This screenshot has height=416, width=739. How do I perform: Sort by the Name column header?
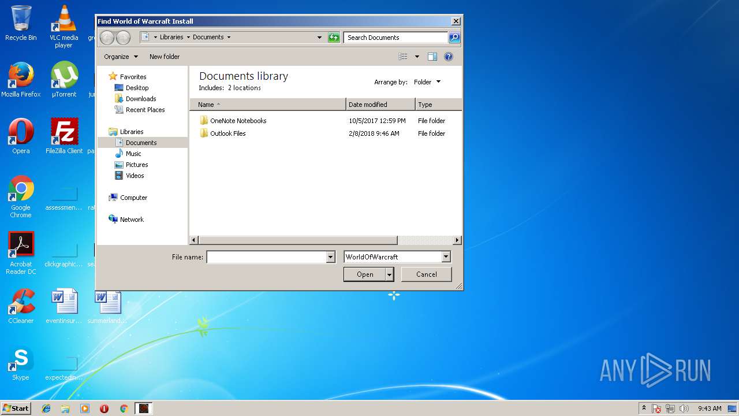268,105
